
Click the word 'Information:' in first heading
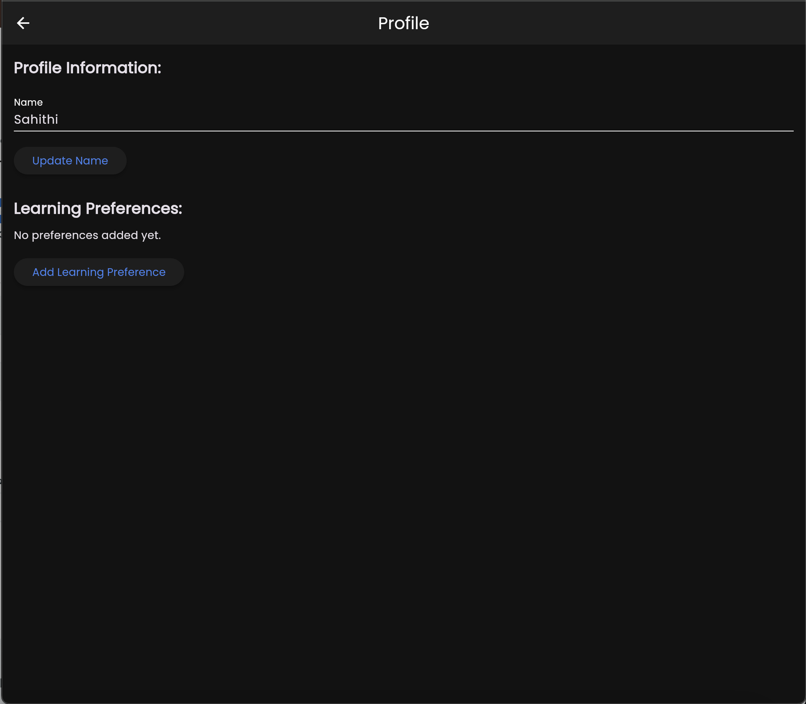113,68
